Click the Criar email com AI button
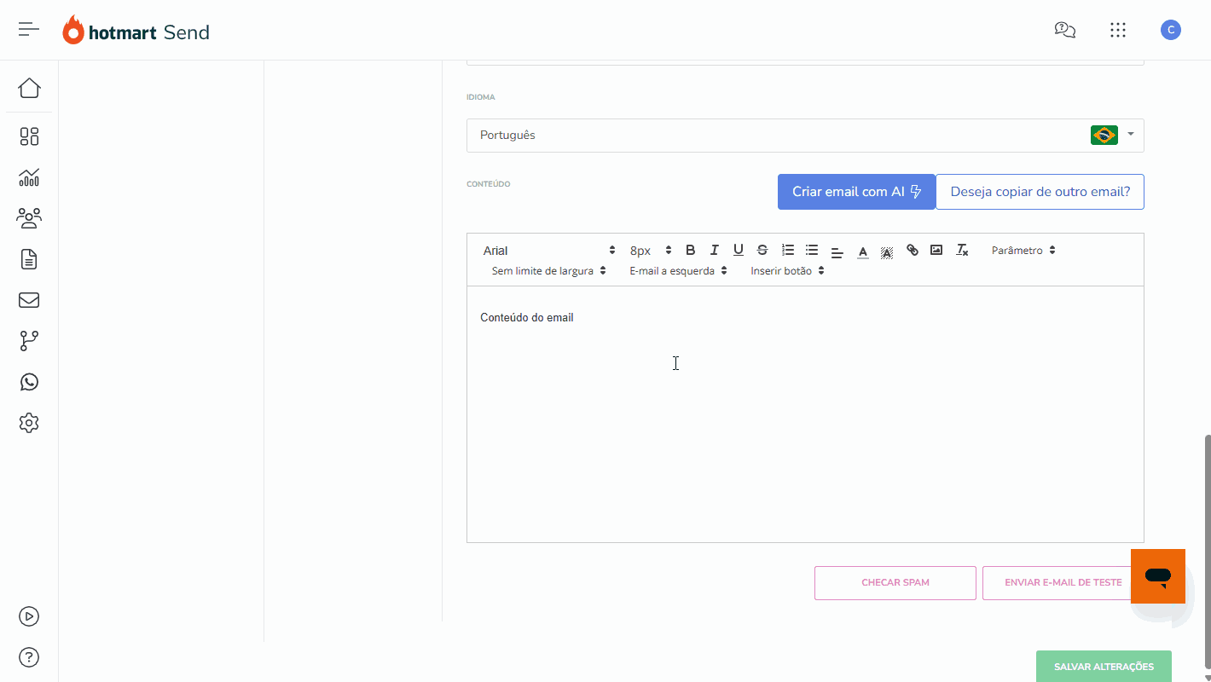 click(856, 192)
